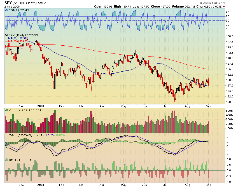Click the Close 127.99 value in header
Image resolution: width=238 pixels, height=187 pixels.
[x=161, y=6]
